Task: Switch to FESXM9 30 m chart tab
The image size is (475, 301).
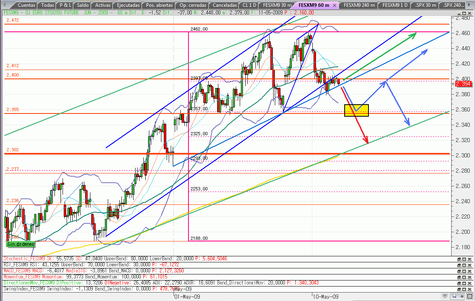Action: pos(277,5)
